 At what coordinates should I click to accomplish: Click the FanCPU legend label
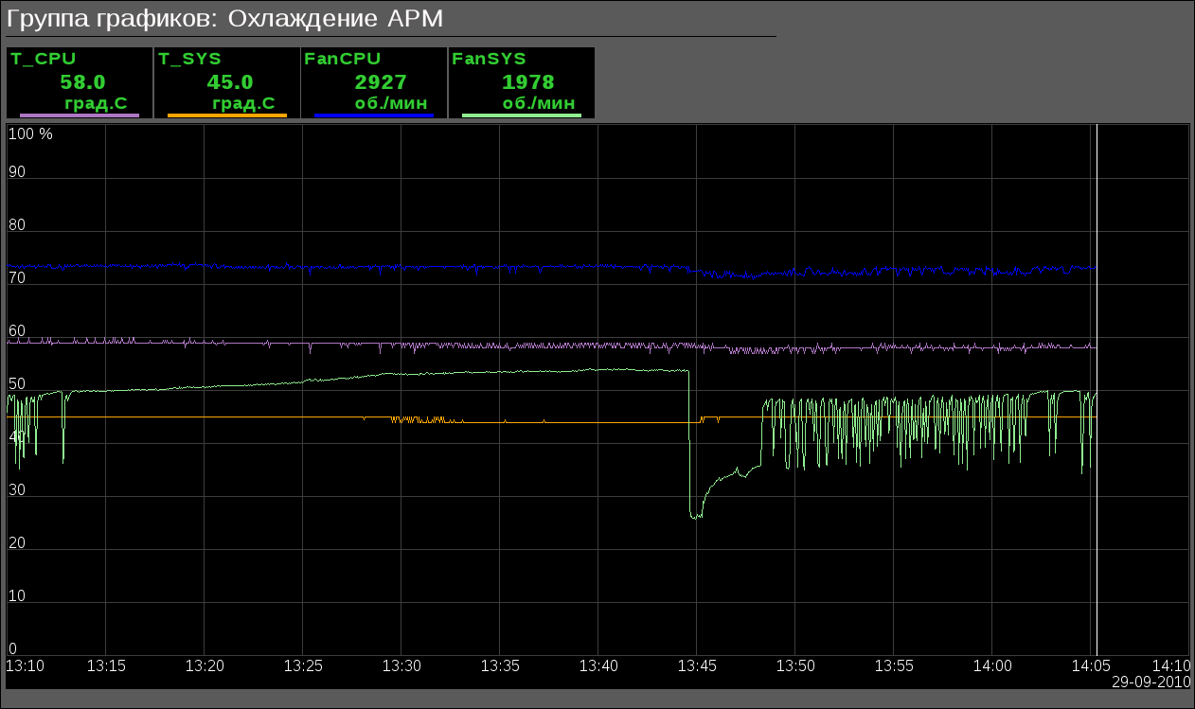click(342, 59)
